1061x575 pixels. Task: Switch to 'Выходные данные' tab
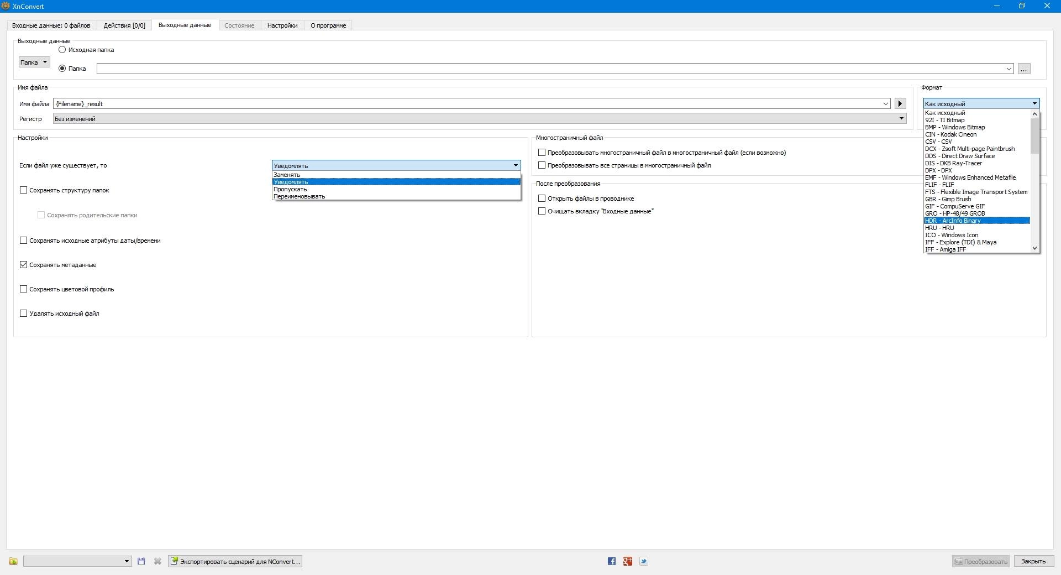click(185, 25)
